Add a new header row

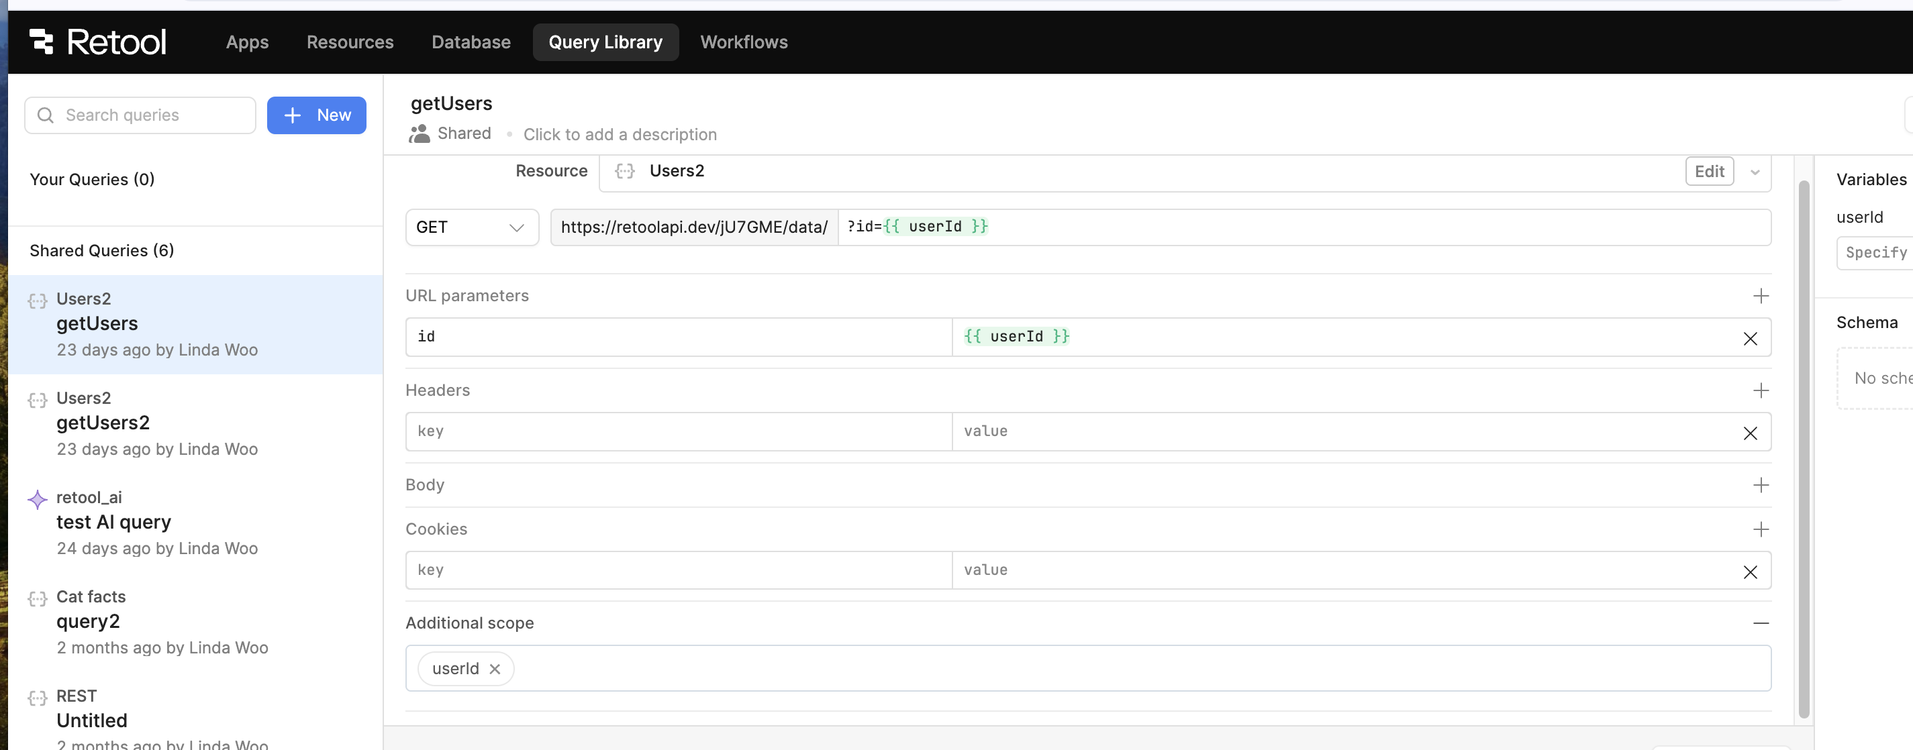pyautogui.click(x=1760, y=390)
